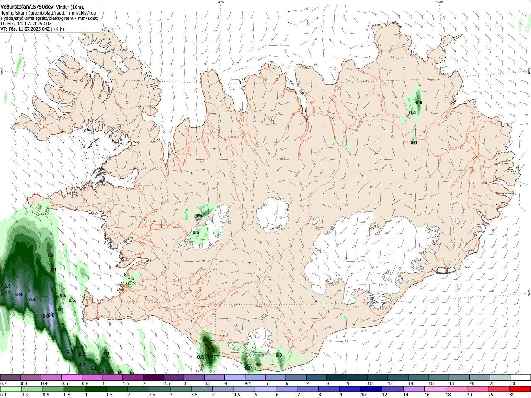Select the VT: Fös. 11.07.2025 04Z line

point(24,29)
